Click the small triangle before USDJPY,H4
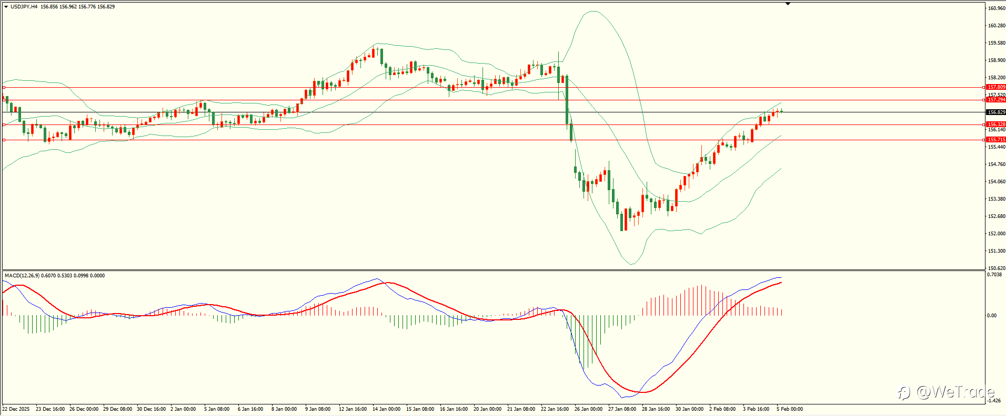 click(x=6, y=7)
